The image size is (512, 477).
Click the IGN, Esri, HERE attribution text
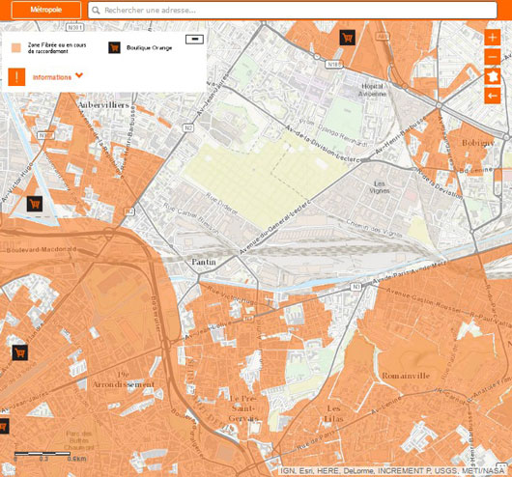click(392, 471)
